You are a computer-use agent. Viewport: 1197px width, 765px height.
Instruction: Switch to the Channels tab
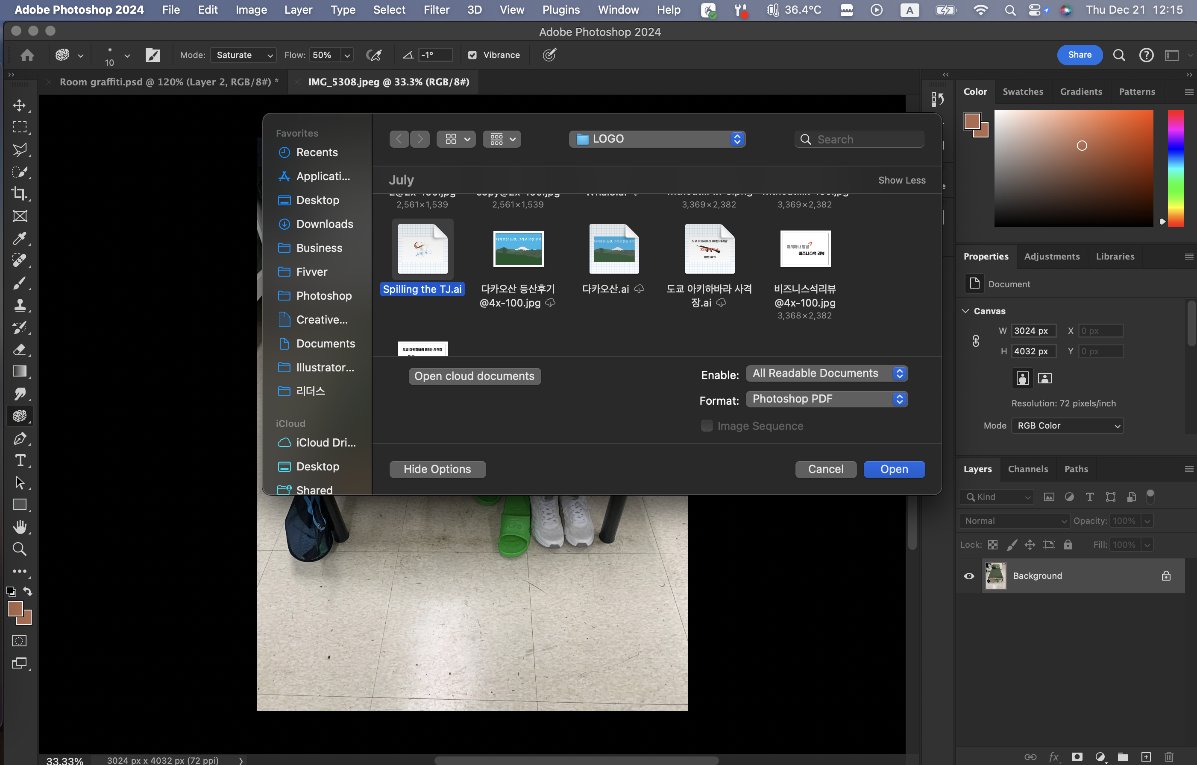(1027, 469)
